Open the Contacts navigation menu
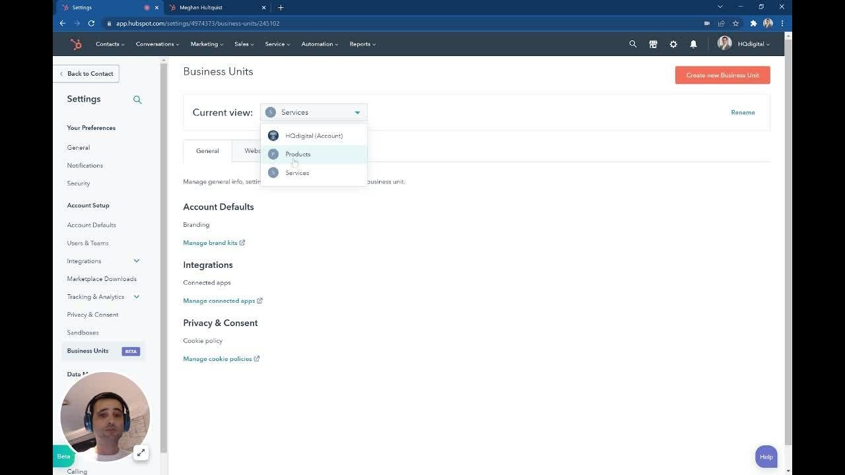The image size is (845, 475). point(110,44)
